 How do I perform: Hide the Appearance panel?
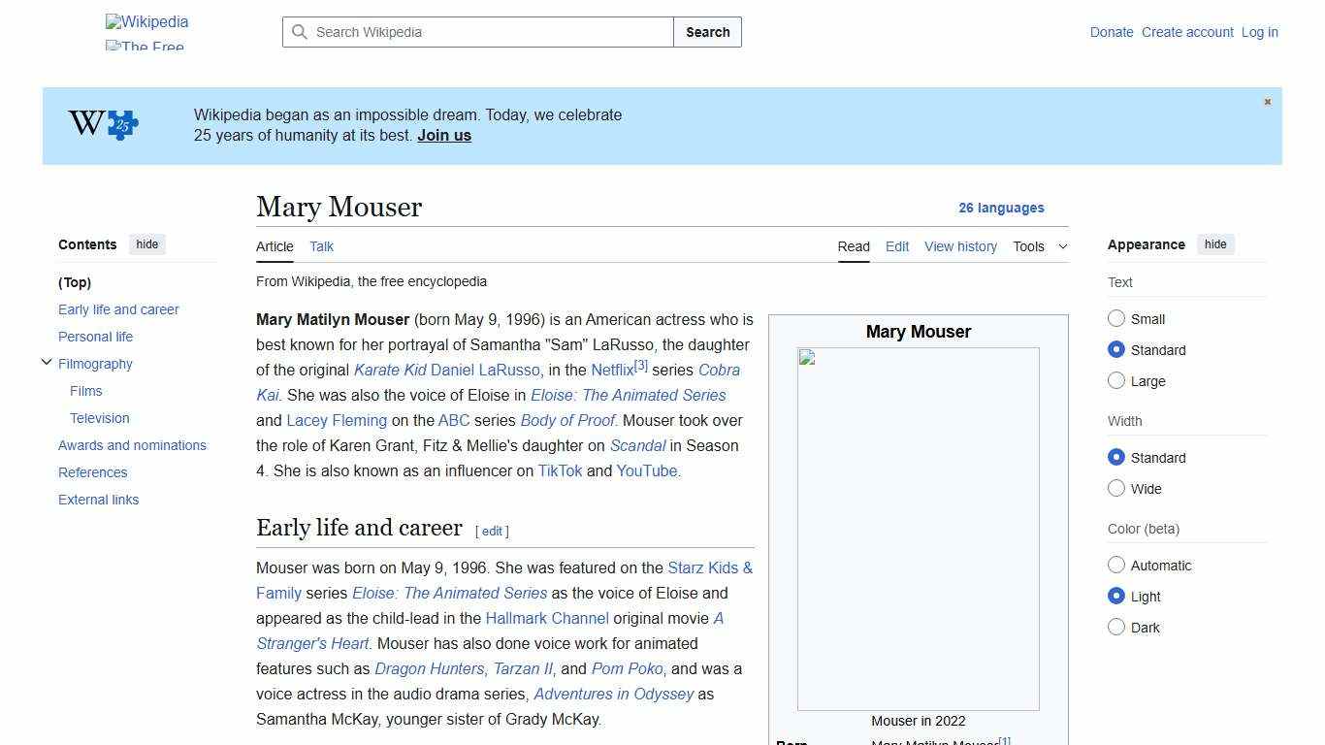tap(1215, 243)
